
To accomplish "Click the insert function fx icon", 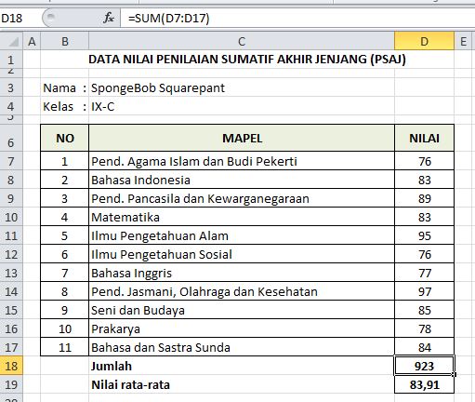I will tap(109, 18).
